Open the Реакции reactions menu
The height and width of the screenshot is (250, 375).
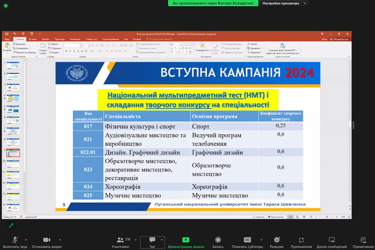pyautogui.click(x=277, y=242)
